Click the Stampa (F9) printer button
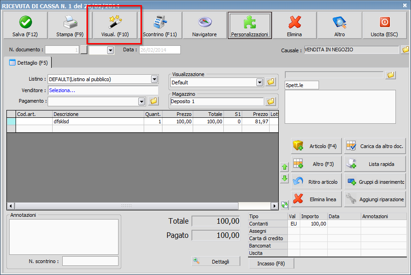 (70, 26)
